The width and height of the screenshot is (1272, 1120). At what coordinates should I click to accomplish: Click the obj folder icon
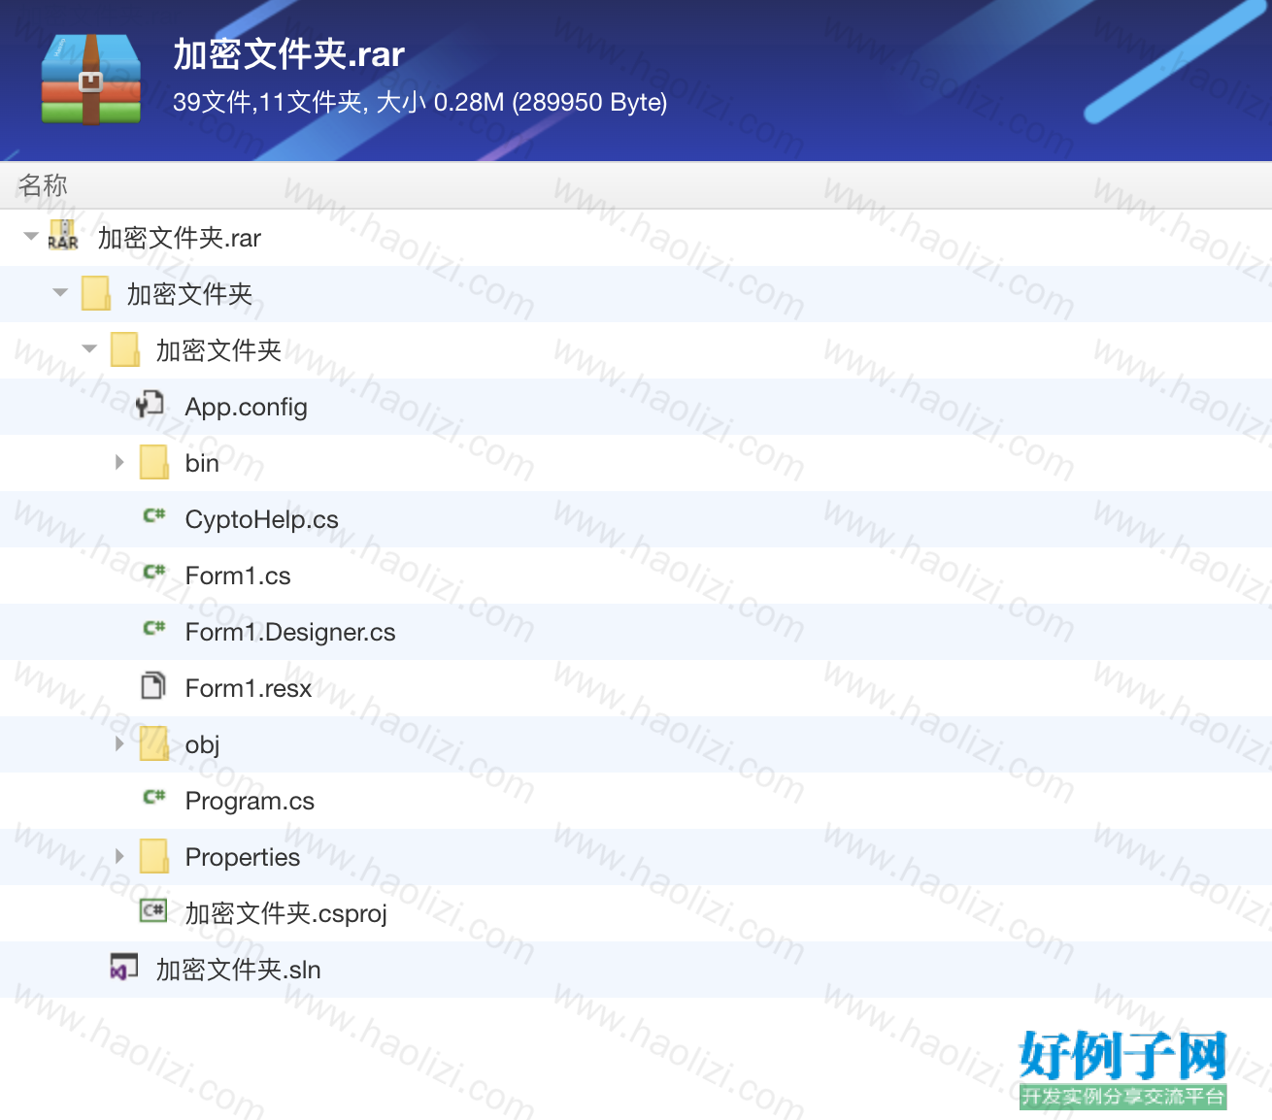coord(153,743)
